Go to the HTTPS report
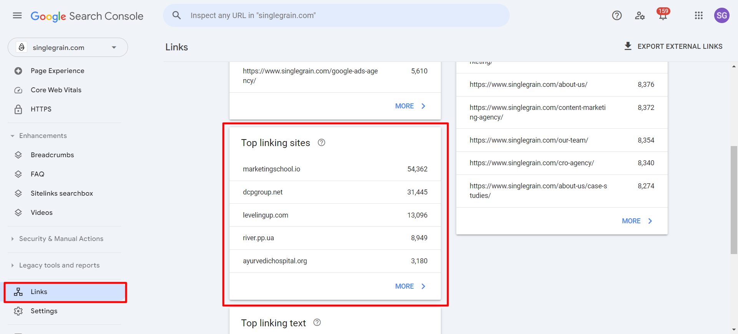This screenshot has height=334, width=738. click(41, 109)
